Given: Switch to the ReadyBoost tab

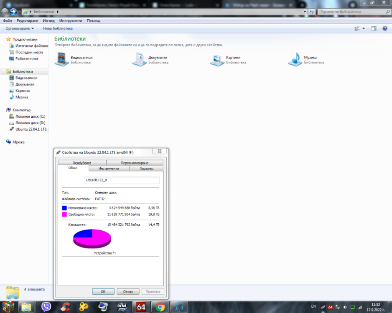Looking at the screenshot, I should (82, 163).
